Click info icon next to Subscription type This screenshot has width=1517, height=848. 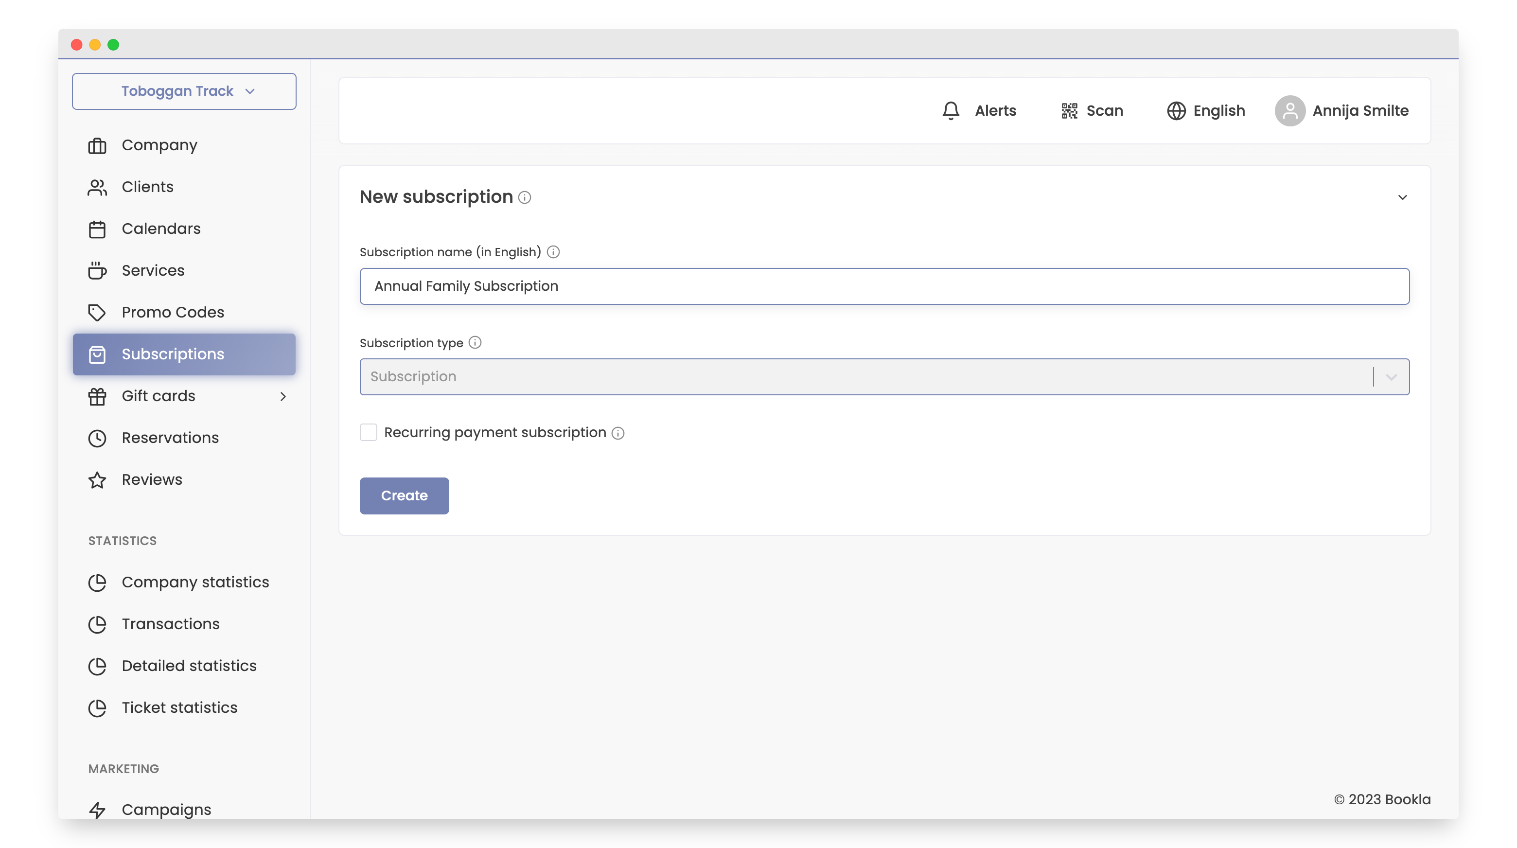click(475, 343)
